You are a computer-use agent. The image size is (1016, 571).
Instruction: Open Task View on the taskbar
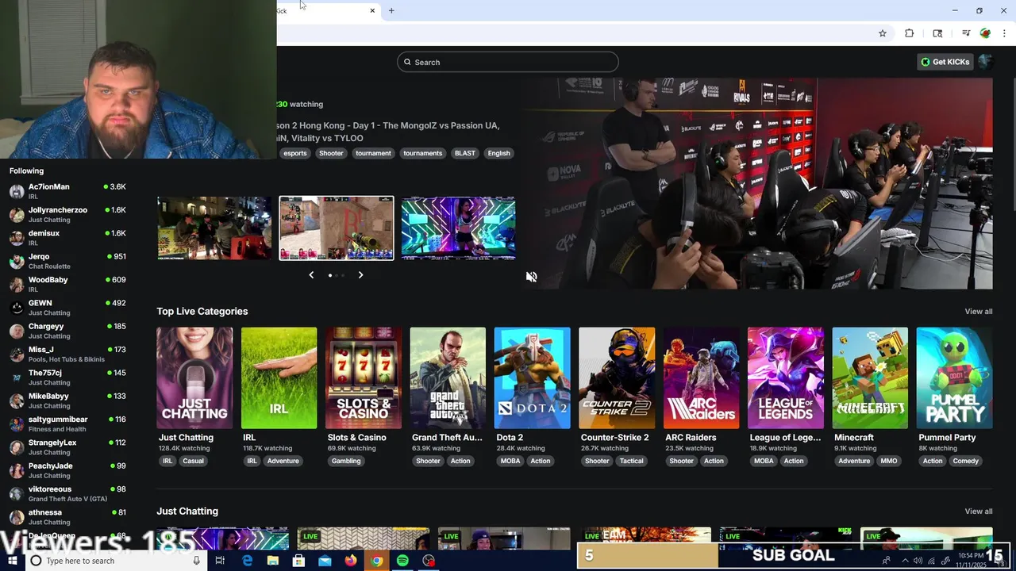pos(220,561)
